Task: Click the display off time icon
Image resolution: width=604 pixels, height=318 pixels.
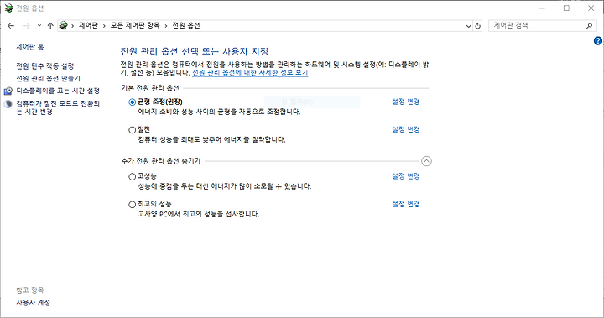Action: click(8, 91)
